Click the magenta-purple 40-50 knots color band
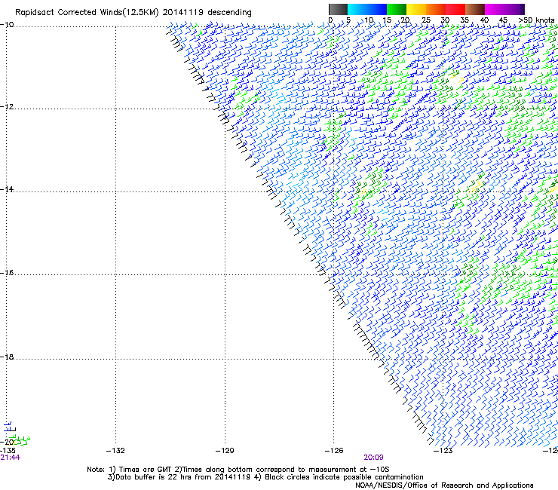558x490 pixels. click(504, 9)
